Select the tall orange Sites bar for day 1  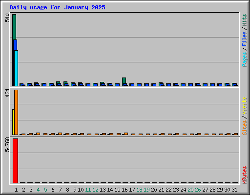click(x=16, y=113)
